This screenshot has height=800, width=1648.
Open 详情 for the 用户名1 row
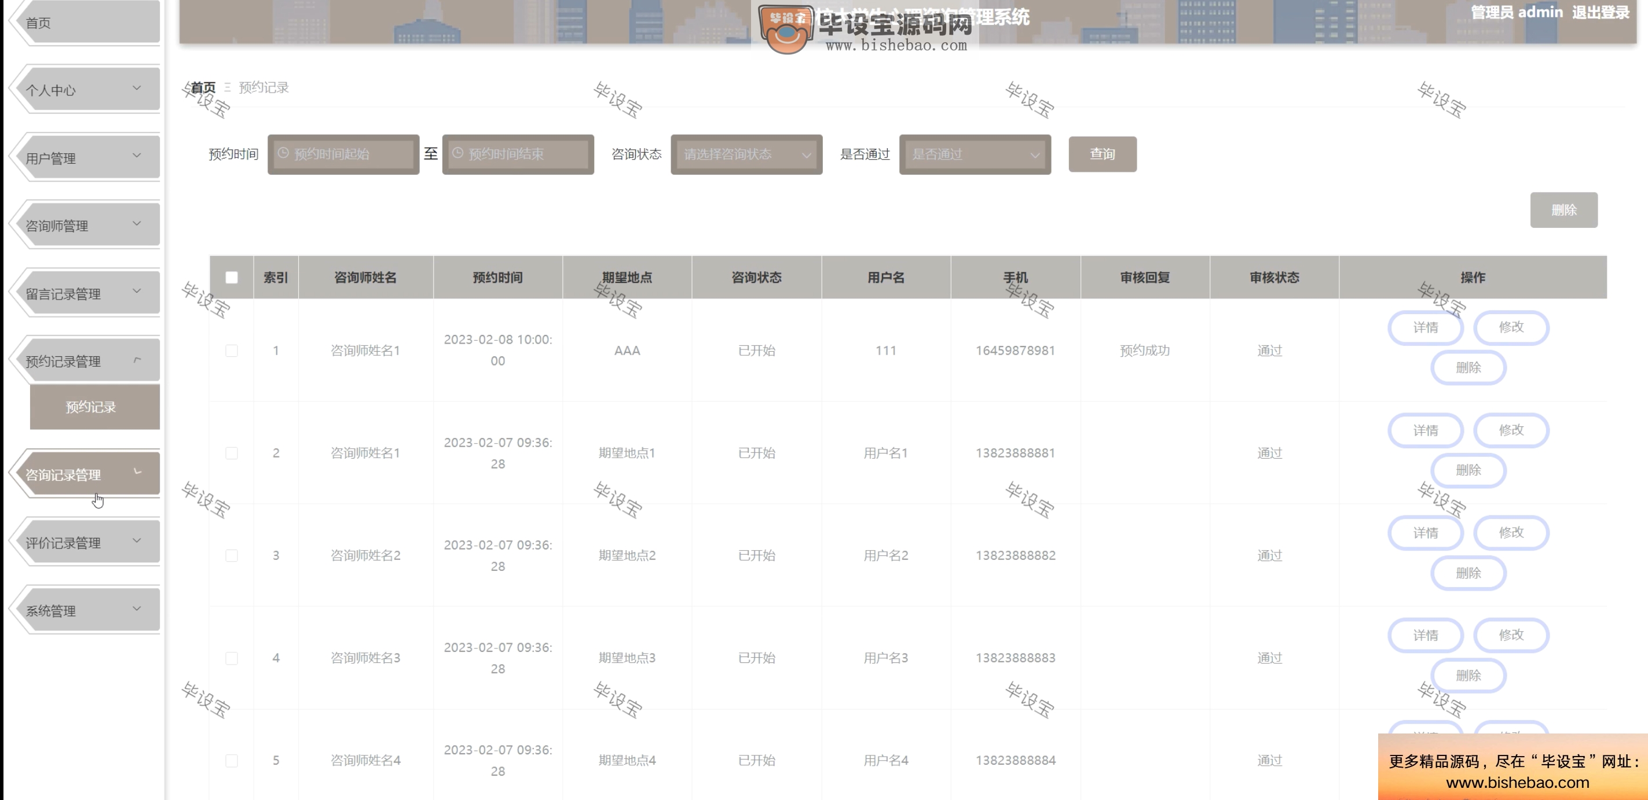pos(1426,430)
